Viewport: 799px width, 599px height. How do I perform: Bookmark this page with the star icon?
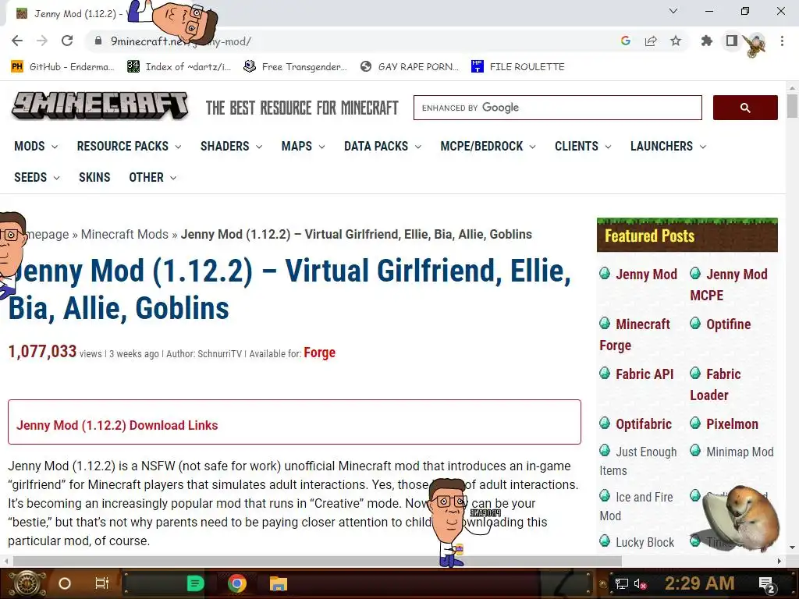tap(676, 41)
